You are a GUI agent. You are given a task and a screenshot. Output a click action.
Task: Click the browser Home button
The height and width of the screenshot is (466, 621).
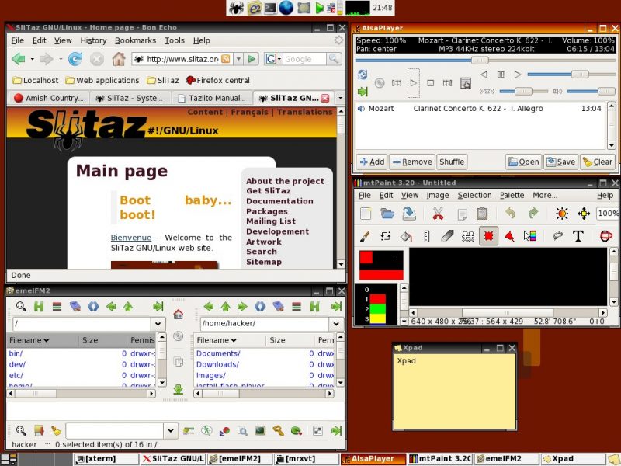(119, 60)
